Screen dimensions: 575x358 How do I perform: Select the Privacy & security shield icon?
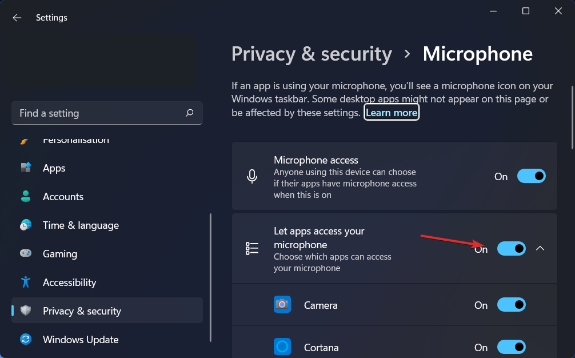pyautogui.click(x=26, y=311)
